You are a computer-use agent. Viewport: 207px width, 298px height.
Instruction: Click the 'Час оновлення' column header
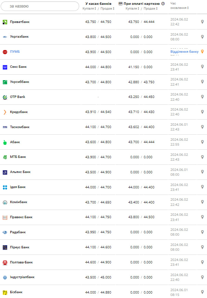click(179, 5)
